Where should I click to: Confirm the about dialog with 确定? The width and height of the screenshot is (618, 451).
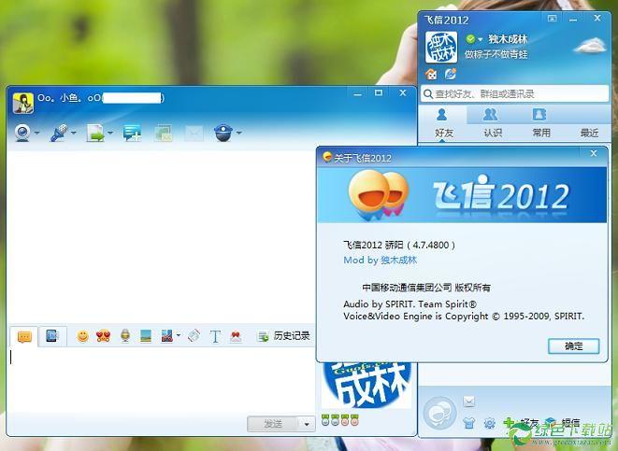point(573,345)
